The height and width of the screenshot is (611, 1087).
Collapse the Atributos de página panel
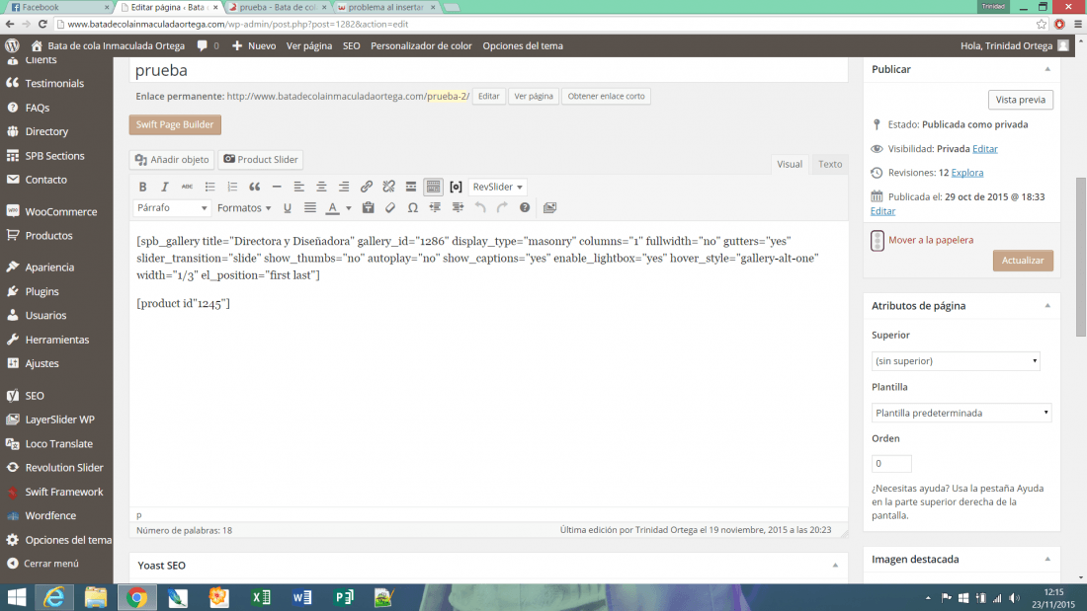[1047, 306]
